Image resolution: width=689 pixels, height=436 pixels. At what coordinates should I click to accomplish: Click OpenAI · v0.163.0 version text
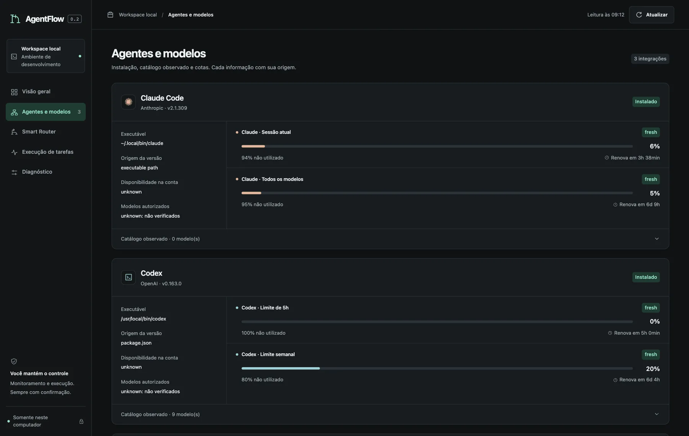[161, 284]
